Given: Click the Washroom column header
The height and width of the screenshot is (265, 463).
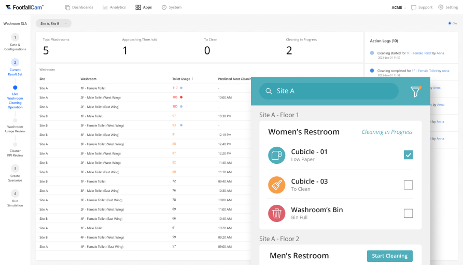Looking at the screenshot, I should (88, 79).
